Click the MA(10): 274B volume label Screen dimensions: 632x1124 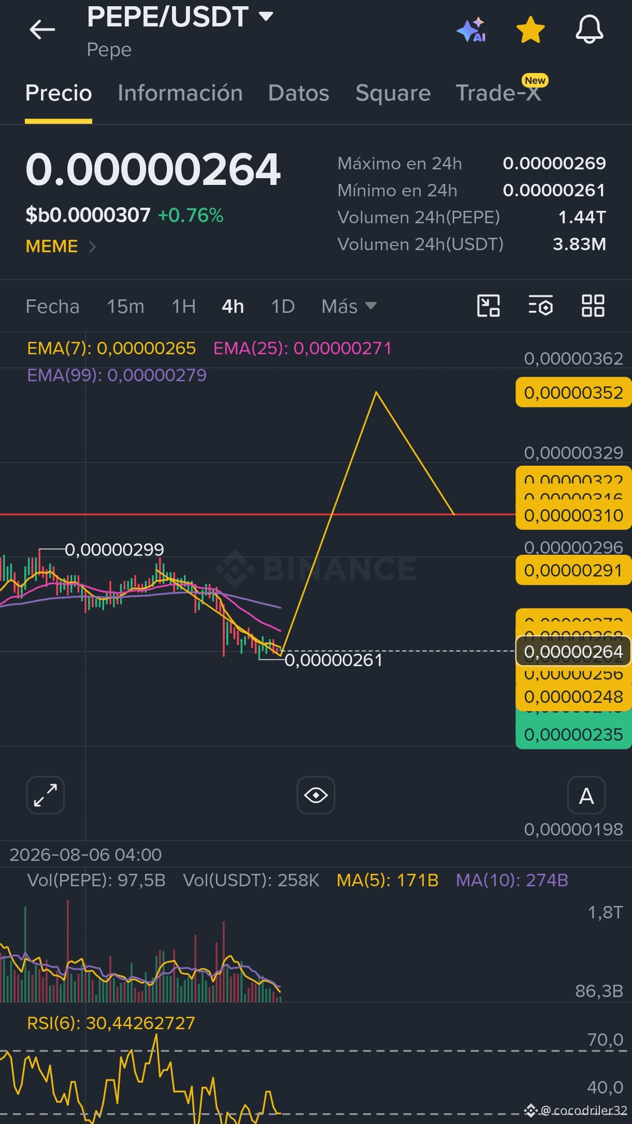[x=512, y=880]
